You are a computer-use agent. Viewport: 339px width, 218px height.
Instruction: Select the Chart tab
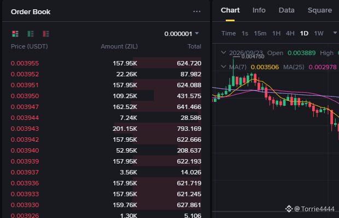coord(230,10)
